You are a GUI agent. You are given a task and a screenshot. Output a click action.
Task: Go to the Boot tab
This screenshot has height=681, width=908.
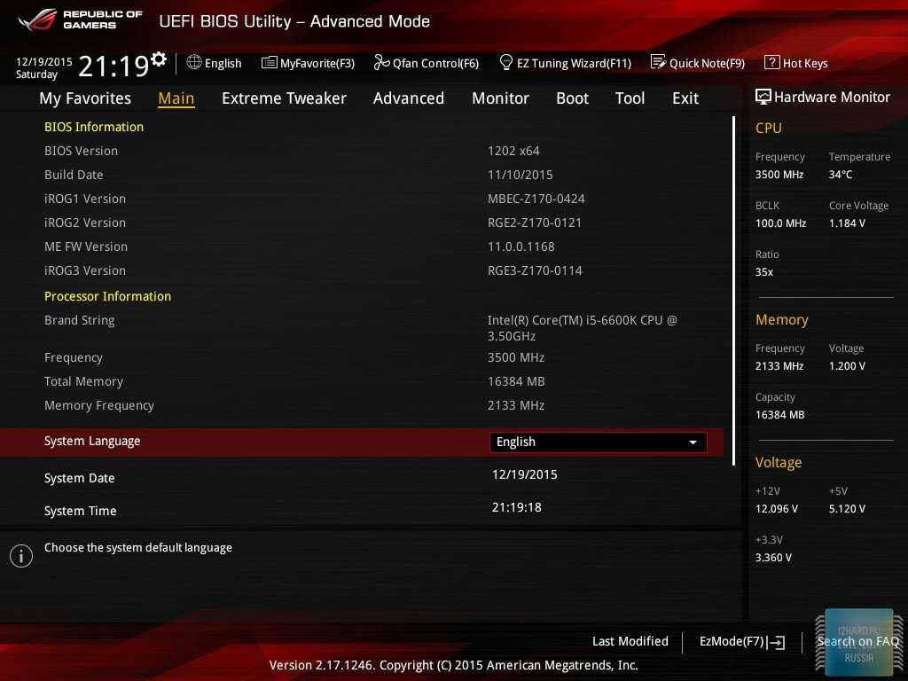click(572, 98)
